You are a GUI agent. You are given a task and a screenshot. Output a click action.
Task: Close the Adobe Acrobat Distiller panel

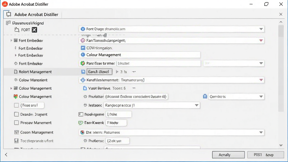click(281, 14)
